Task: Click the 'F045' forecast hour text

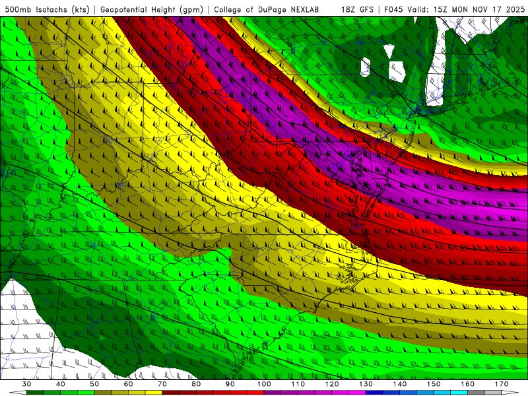Action: coord(393,9)
